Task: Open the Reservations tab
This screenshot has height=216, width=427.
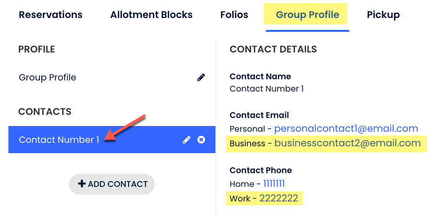Action: pos(51,15)
